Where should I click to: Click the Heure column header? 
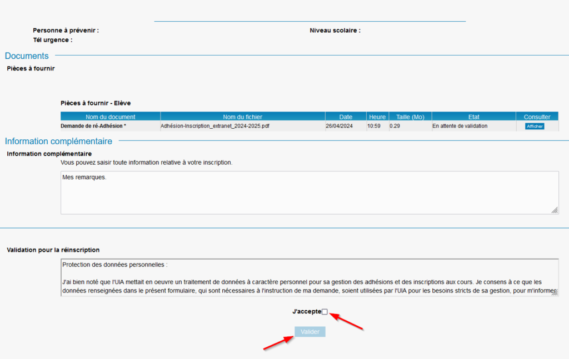(377, 117)
